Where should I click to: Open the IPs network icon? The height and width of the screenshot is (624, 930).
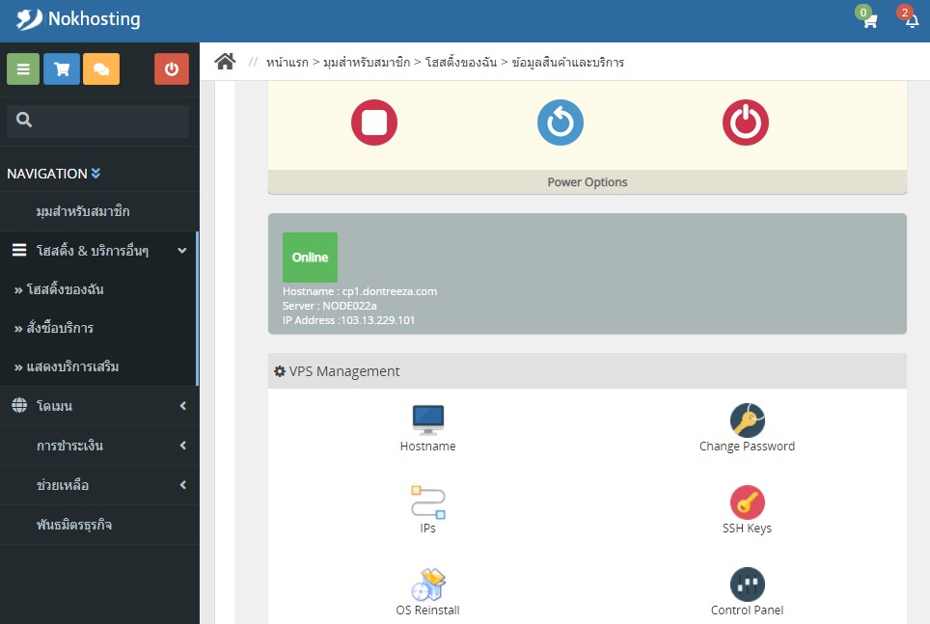(427, 502)
